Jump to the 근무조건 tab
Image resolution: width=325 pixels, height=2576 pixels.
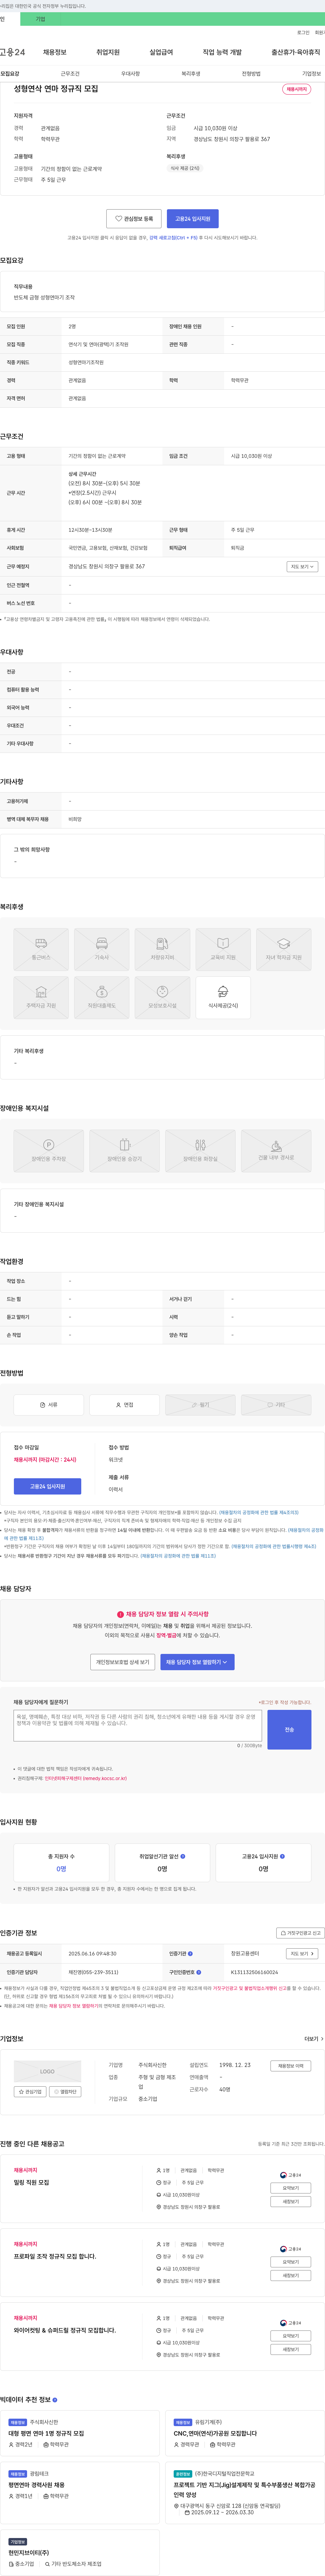70,74
